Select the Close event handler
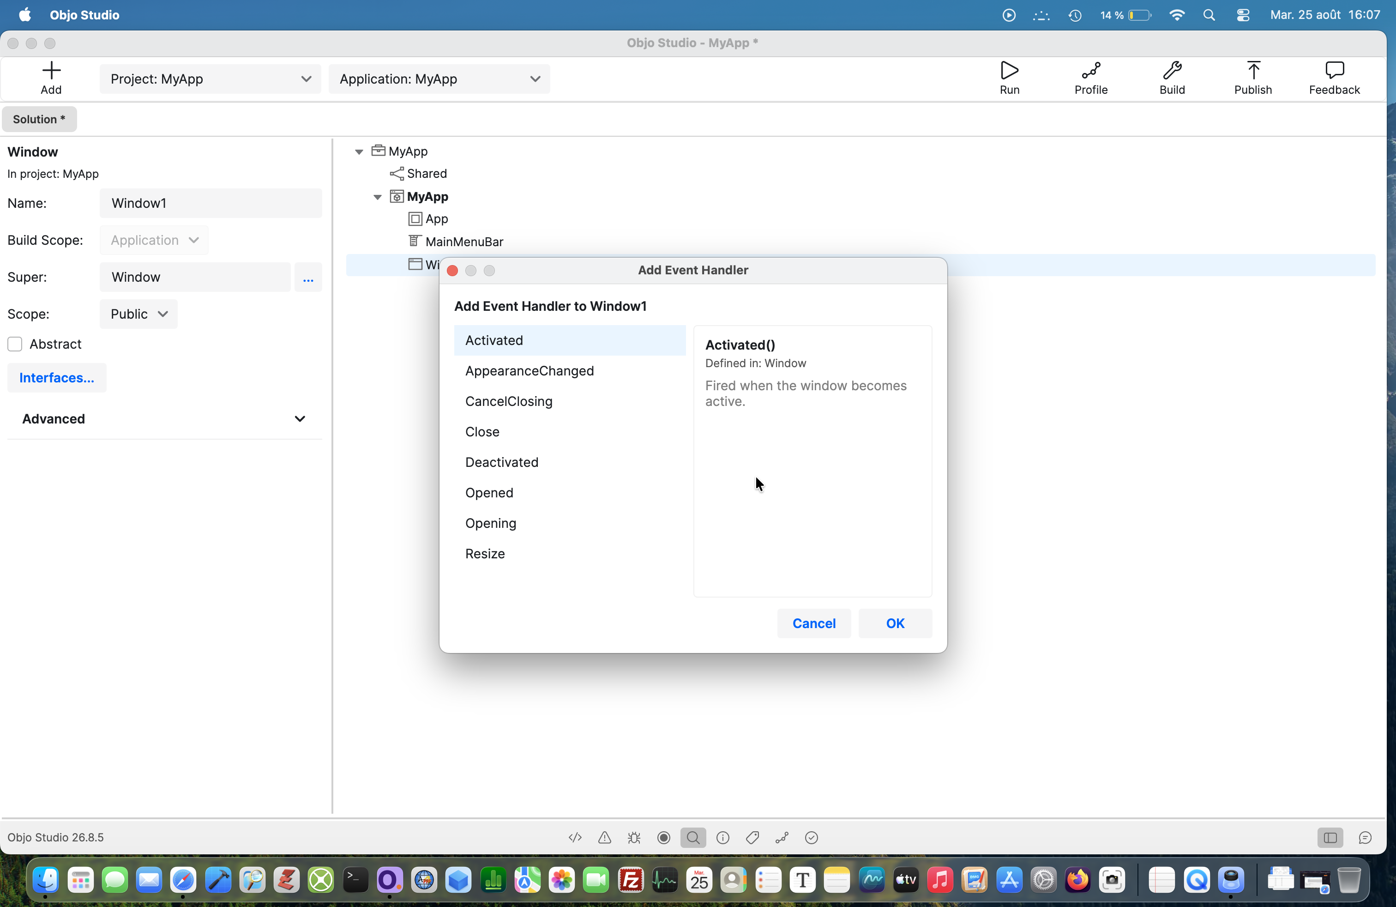 (570, 432)
